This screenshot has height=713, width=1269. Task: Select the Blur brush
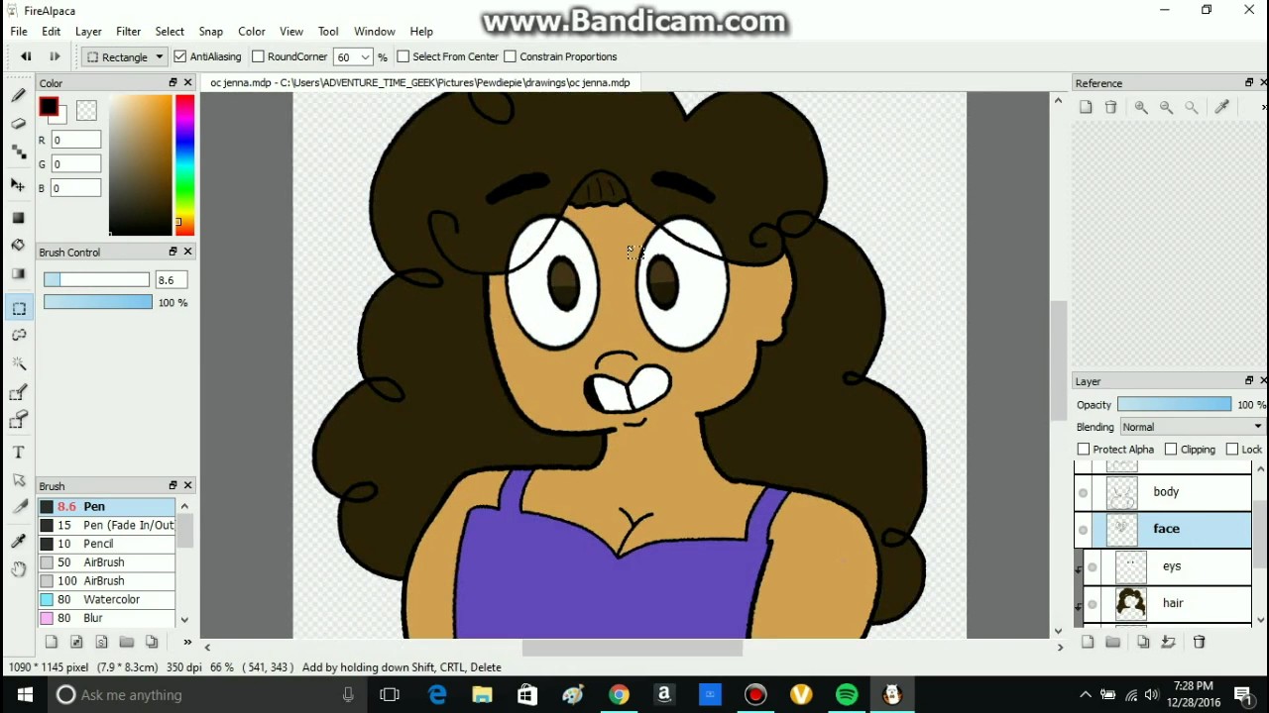click(x=106, y=618)
